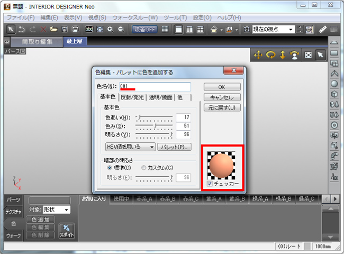
Task: Click the パレット(P)... button
Action: 174,147
